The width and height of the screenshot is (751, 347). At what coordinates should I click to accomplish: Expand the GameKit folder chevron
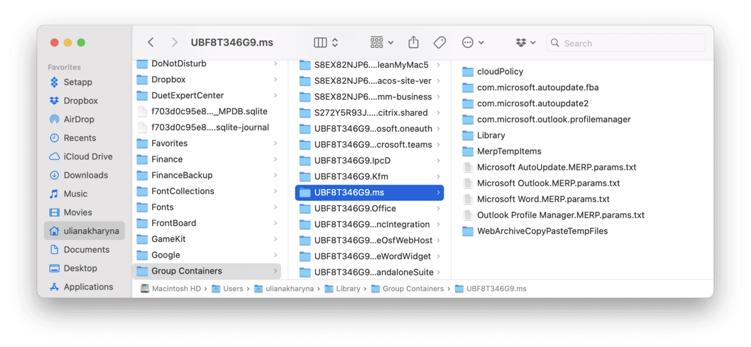tap(275, 239)
